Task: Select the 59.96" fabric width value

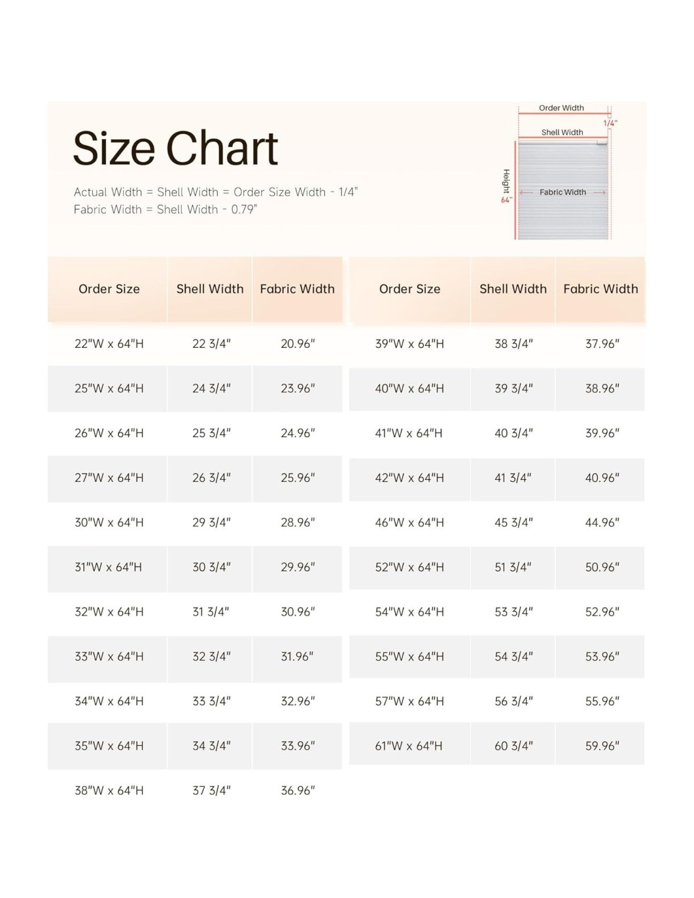Action: click(x=602, y=746)
